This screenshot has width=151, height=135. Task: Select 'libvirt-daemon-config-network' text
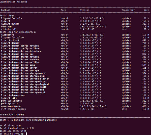pyautogui.click(x=20, y=46)
